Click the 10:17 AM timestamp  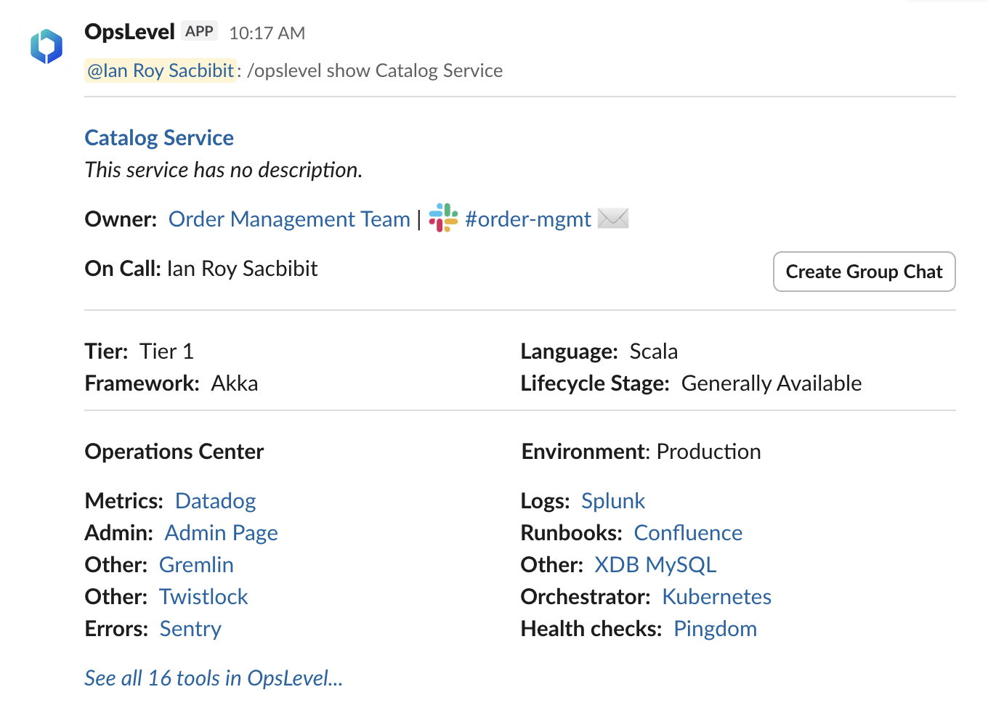tap(267, 33)
